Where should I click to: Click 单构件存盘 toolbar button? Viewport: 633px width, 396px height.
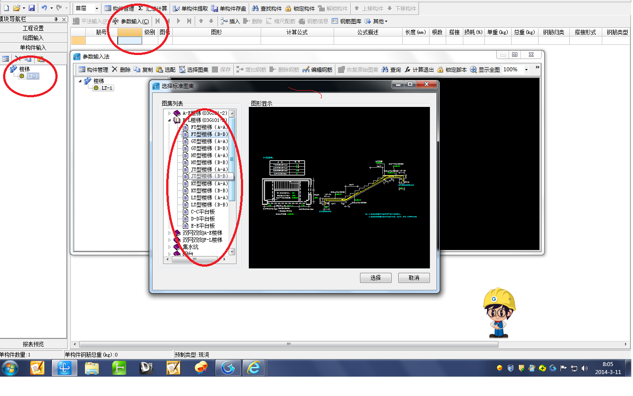[x=229, y=8]
